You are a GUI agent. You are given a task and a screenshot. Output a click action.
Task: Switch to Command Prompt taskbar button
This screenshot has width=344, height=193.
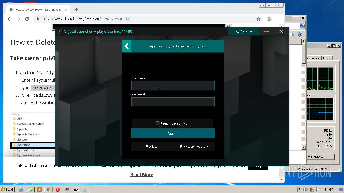(x=76, y=190)
